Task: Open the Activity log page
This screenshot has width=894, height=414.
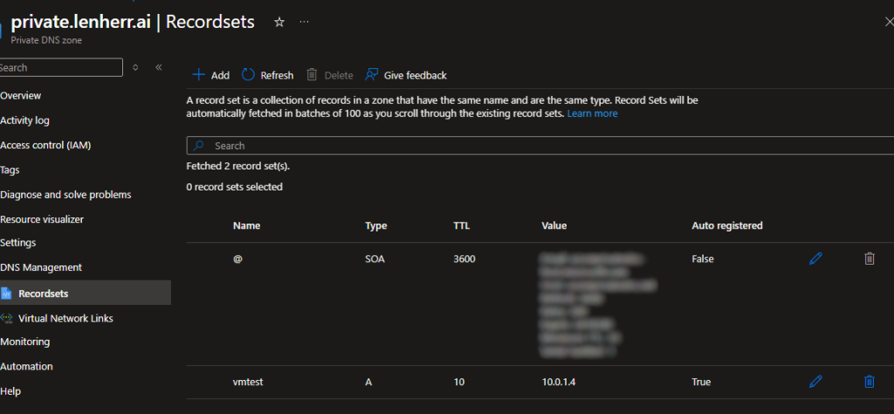Action: tap(25, 121)
